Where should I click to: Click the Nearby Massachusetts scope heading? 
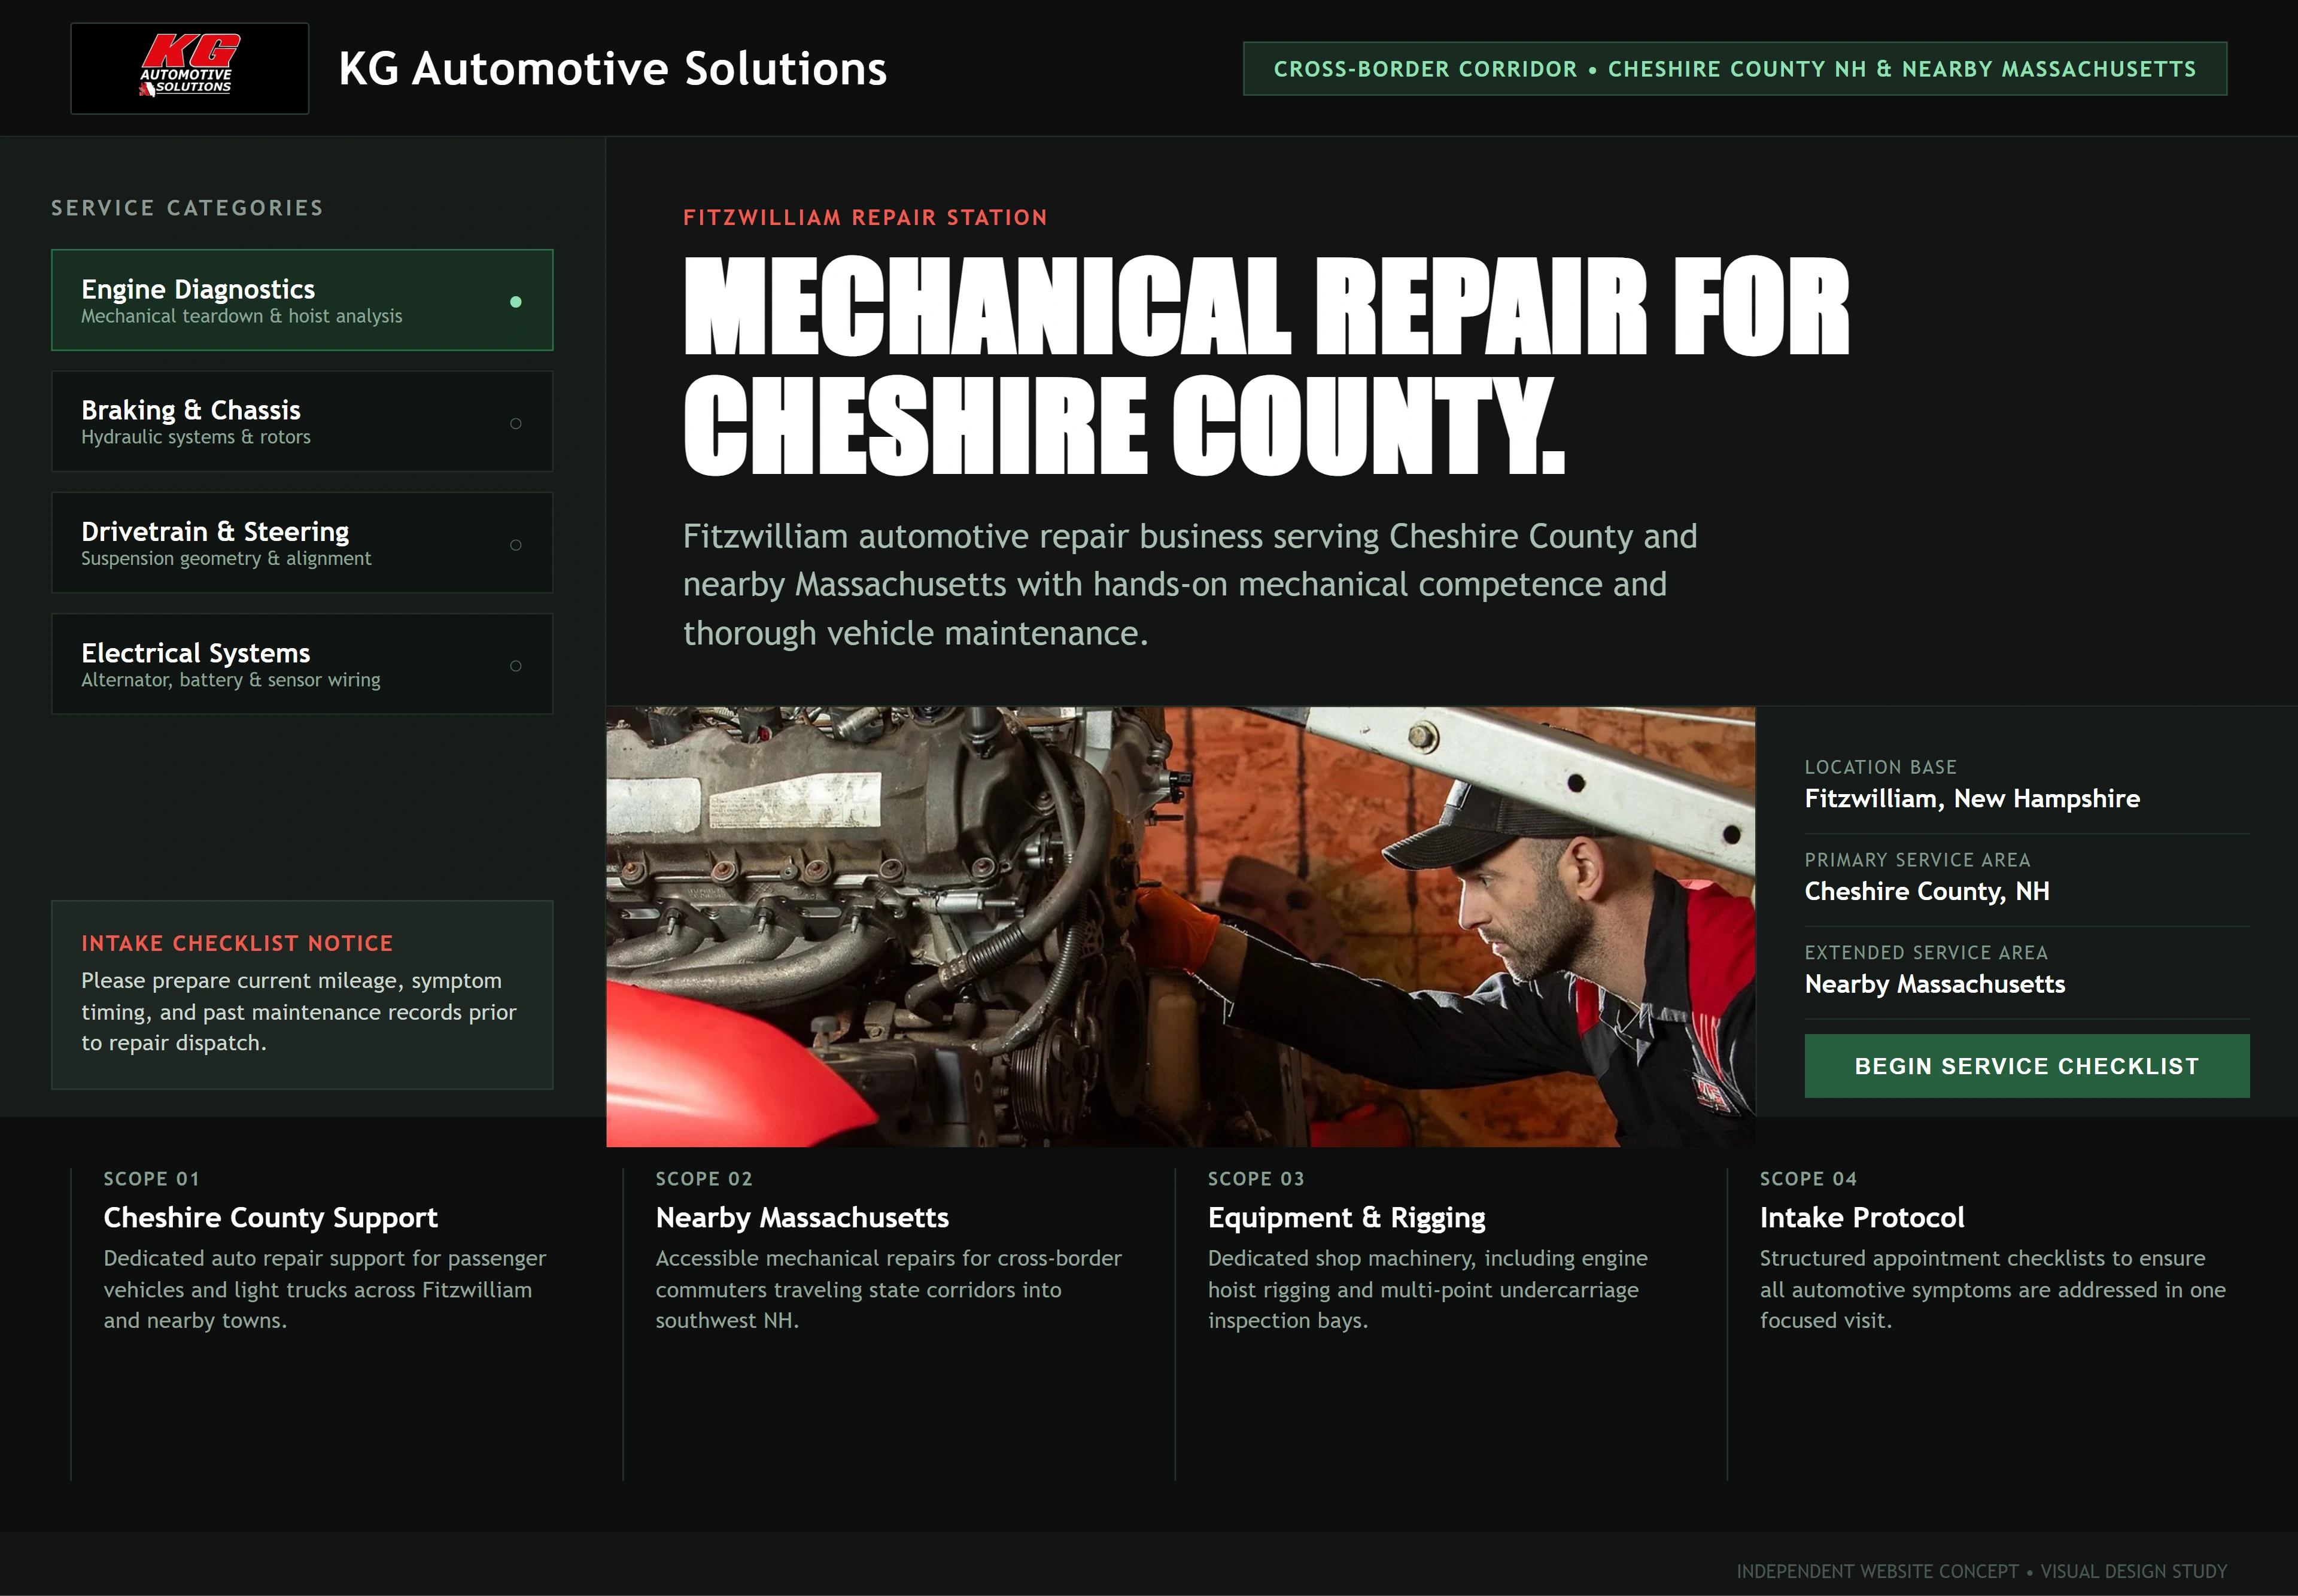[x=802, y=1217]
